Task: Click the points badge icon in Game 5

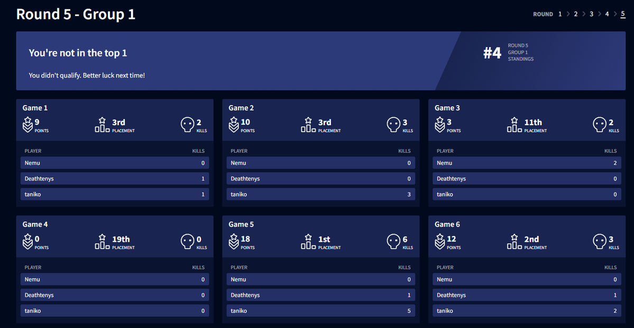Action: click(x=234, y=241)
